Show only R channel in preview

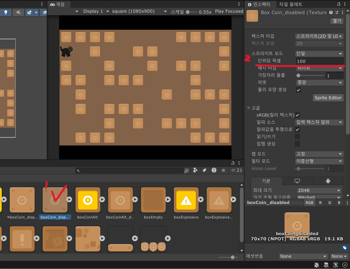click(x=320, y=203)
